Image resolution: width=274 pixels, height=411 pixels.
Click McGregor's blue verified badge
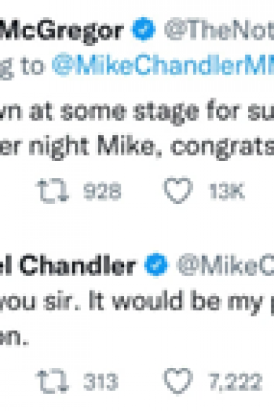pos(143,29)
